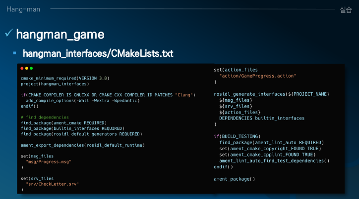
Task: Click the "msg/Progress.msg" string
Action: (49, 162)
